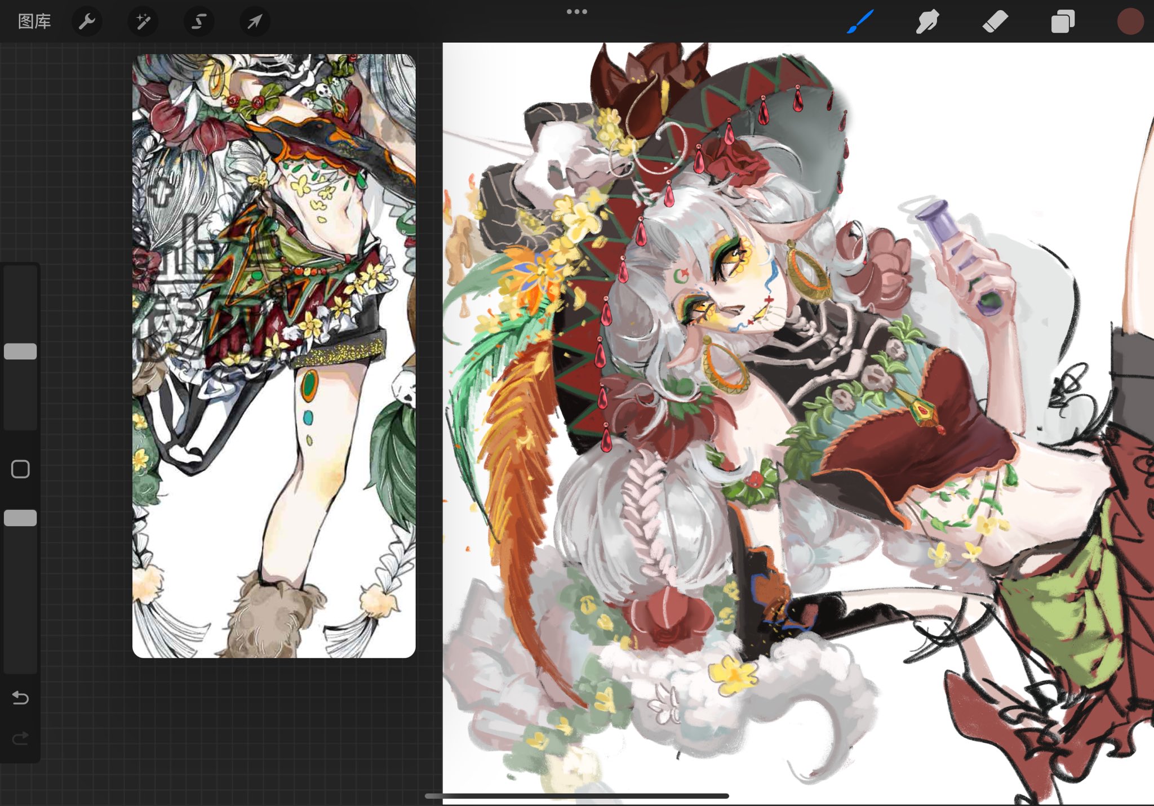This screenshot has width=1154, height=806.
Task: Click the brush size slider handle
Action: [20, 351]
